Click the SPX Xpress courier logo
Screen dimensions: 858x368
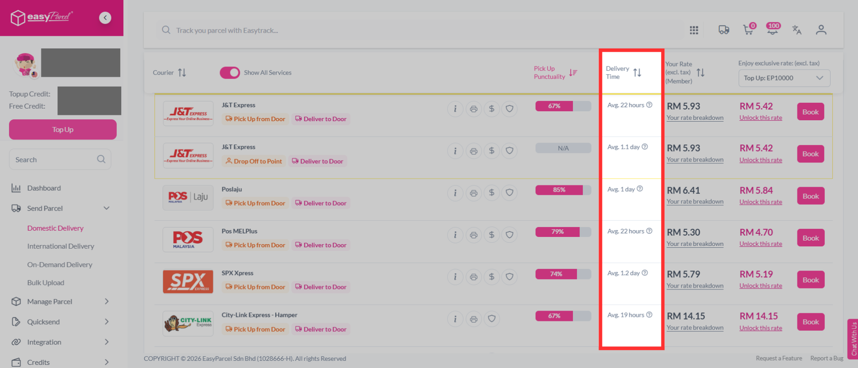pyautogui.click(x=188, y=281)
